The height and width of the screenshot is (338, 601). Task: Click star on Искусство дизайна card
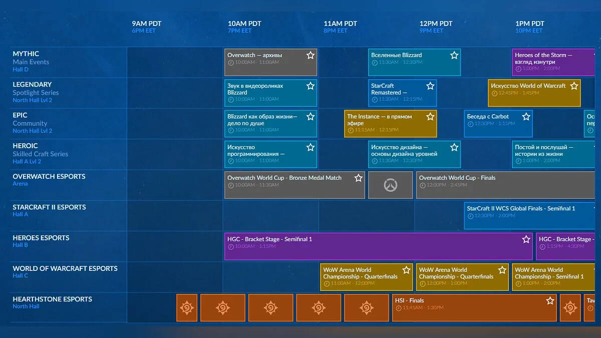(x=454, y=147)
